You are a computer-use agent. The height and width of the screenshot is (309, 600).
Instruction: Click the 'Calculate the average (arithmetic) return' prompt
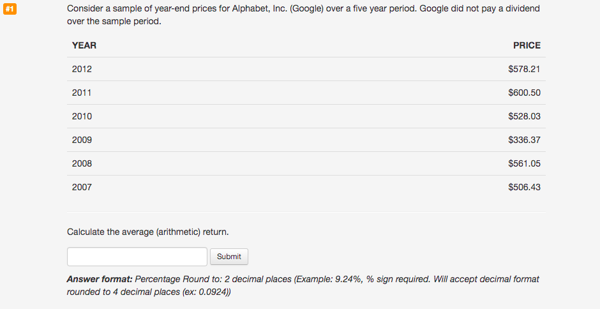click(x=147, y=232)
